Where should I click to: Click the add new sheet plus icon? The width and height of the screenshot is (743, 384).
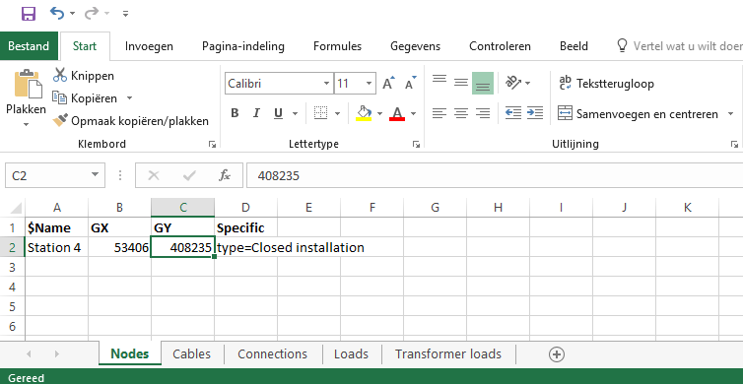pyautogui.click(x=557, y=354)
